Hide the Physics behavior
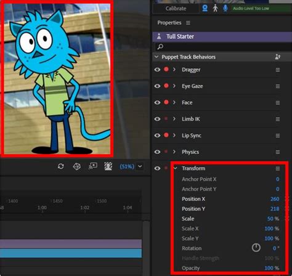 [157, 152]
